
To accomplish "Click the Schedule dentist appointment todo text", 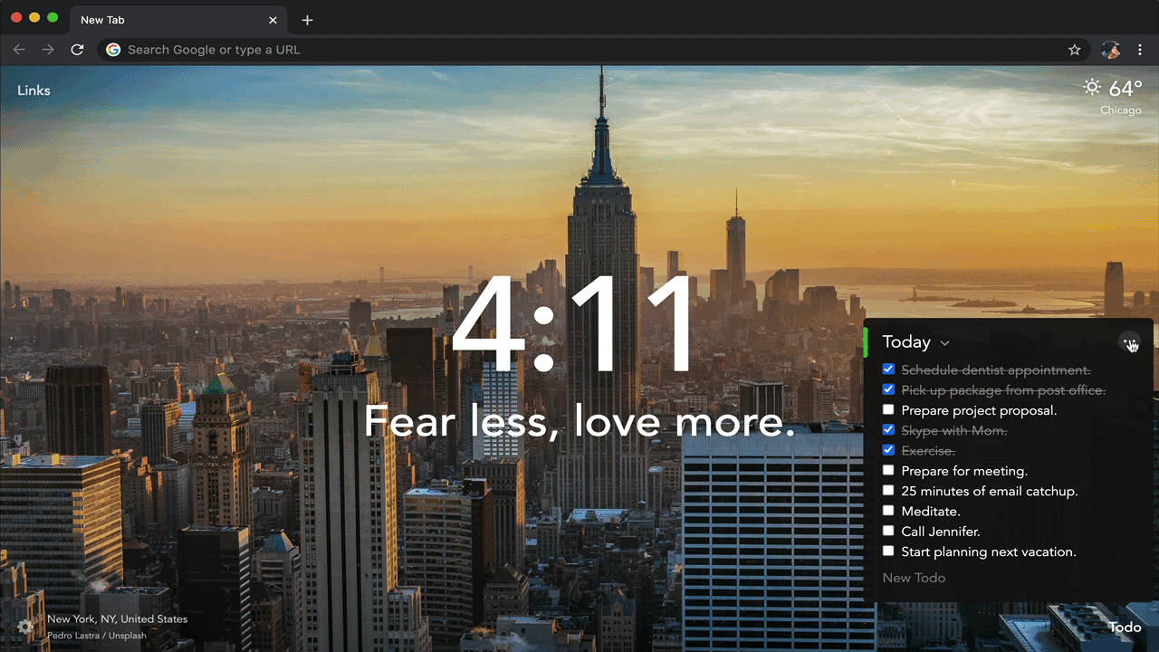I will coord(996,369).
